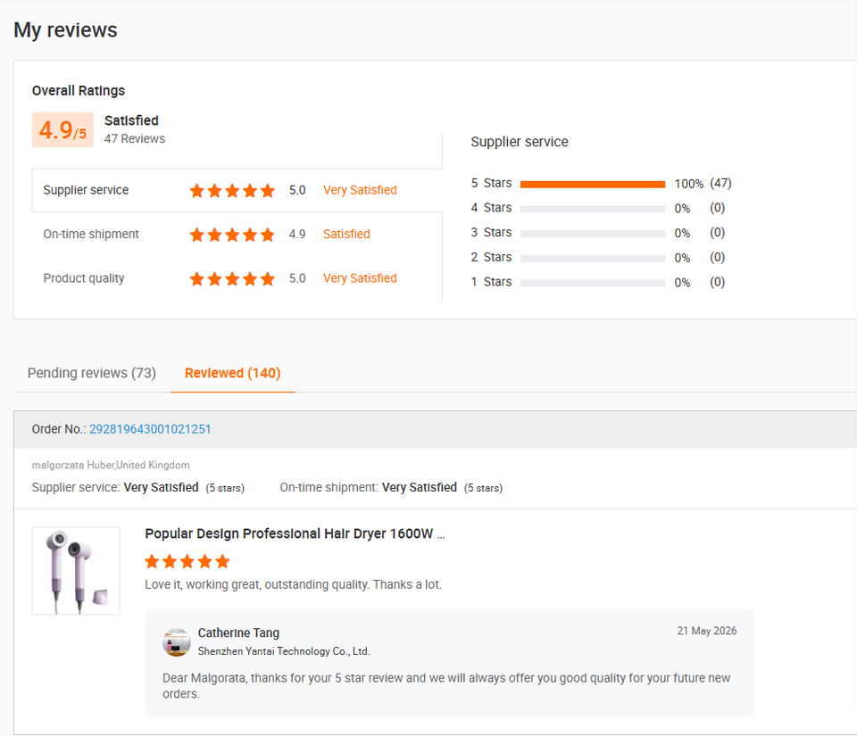Viewport: 857px width, 736px height.
Task: Select the Supplier service rating row
Action: coord(237,191)
